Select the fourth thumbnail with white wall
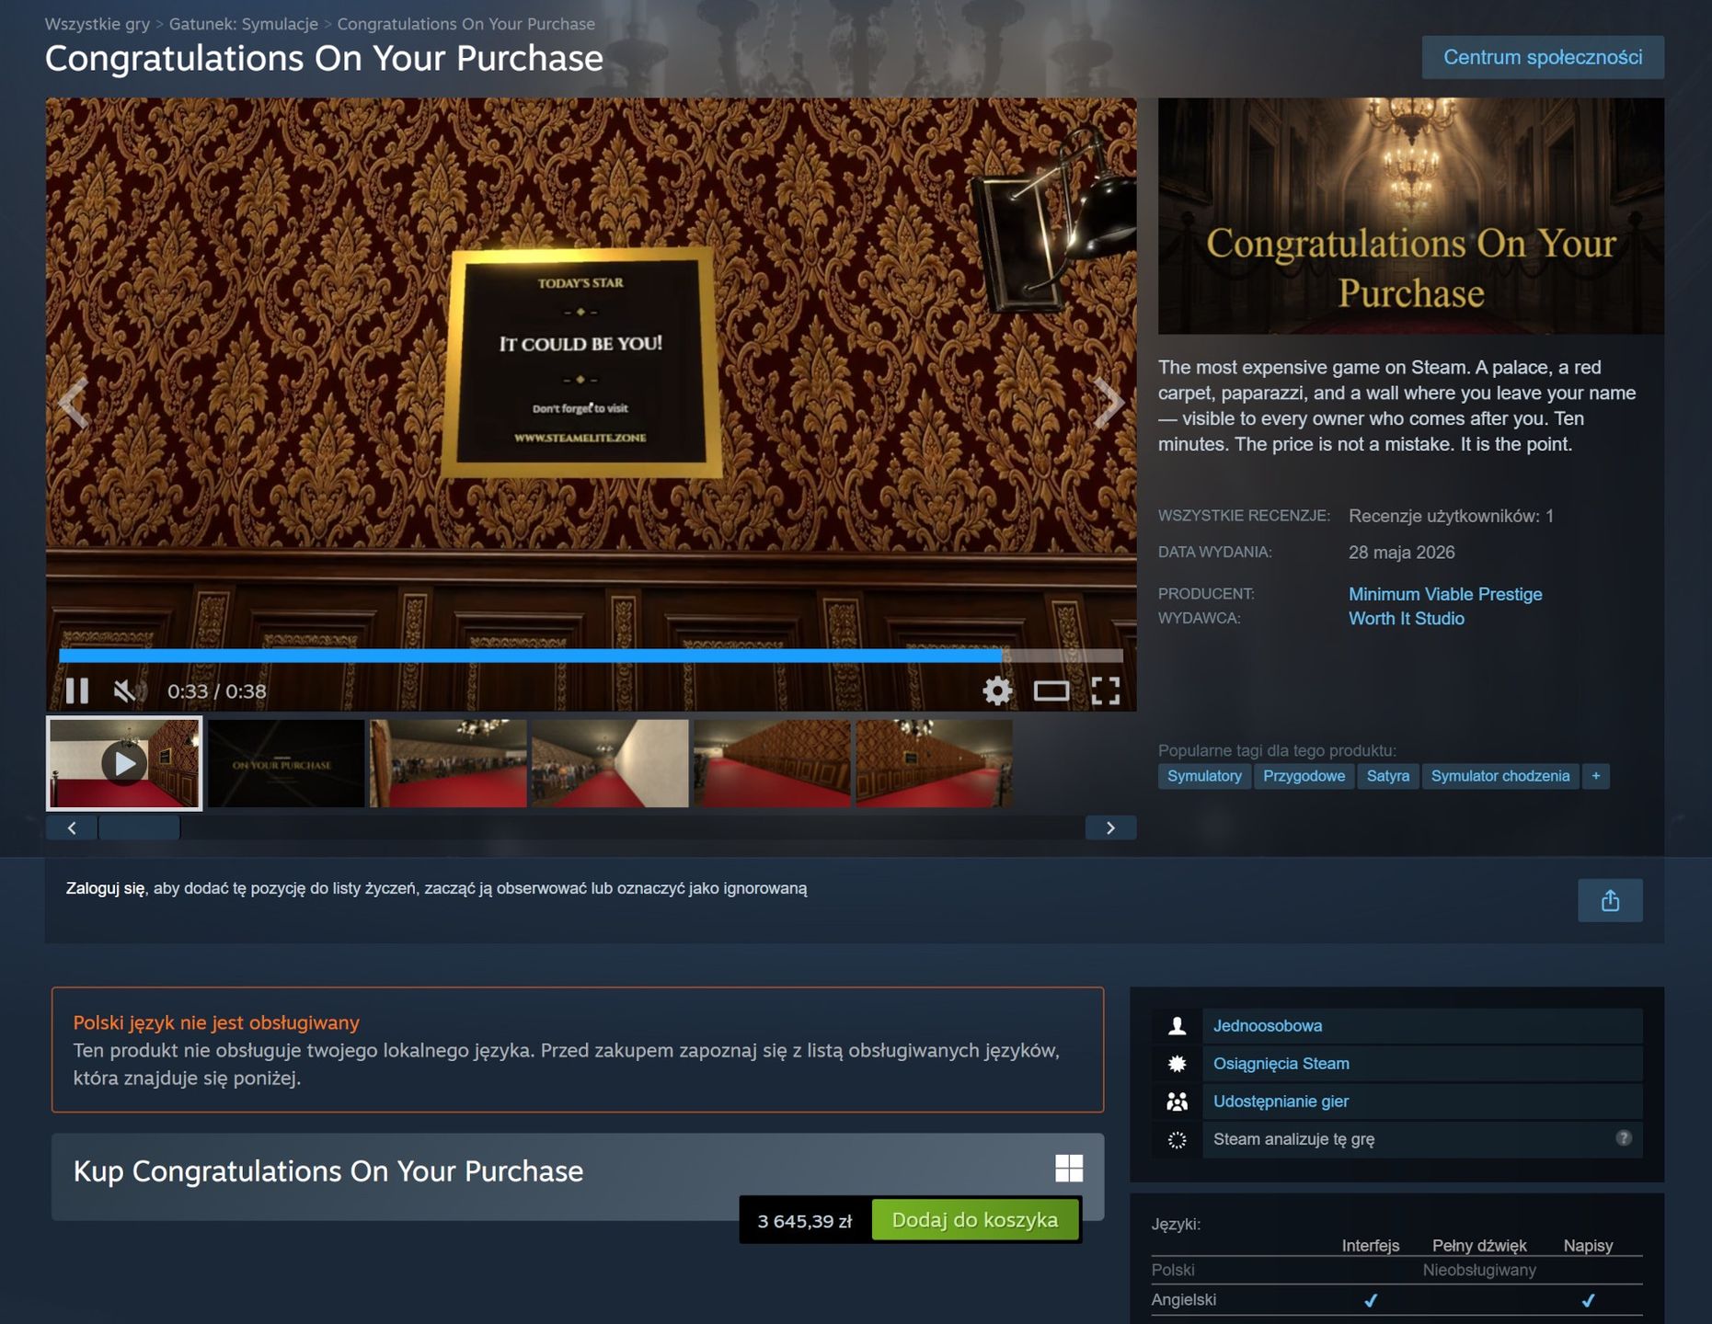 (x=610, y=763)
